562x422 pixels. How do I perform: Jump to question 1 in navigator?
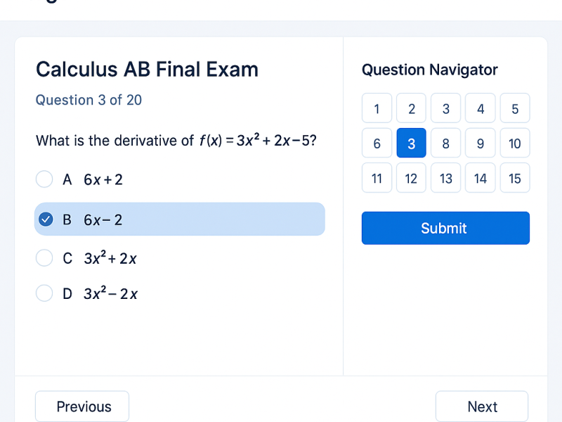click(x=377, y=108)
